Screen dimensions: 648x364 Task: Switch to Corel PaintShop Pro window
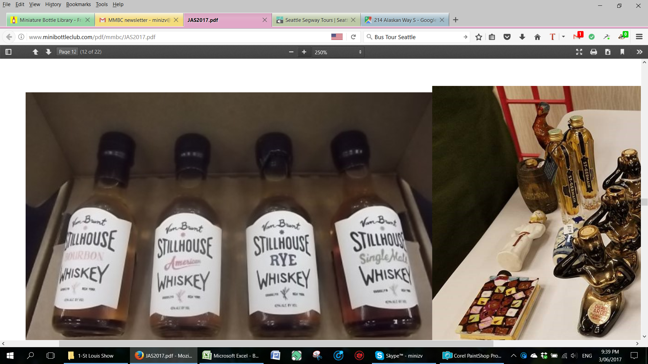[472, 356]
